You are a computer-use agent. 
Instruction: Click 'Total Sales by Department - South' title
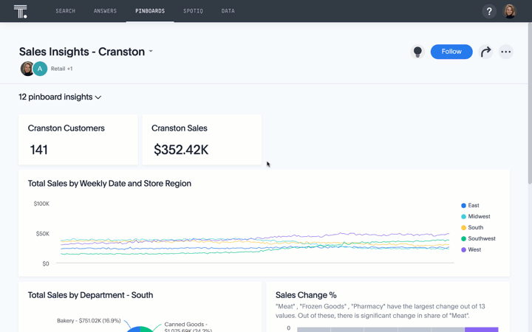[x=90, y=295]
